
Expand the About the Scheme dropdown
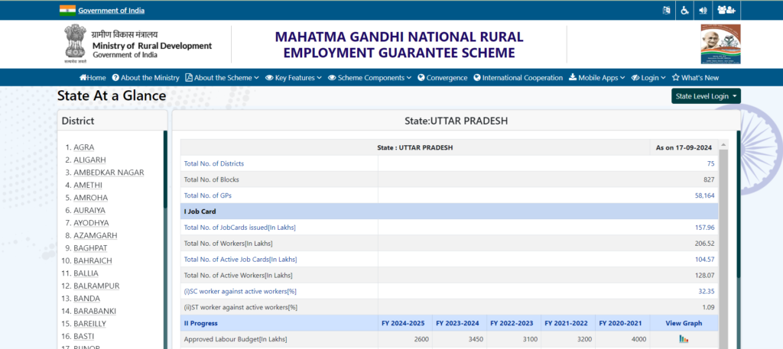click(x=223, y=78)
